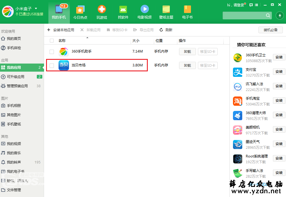The height and width of the screenshot is (197, 286).
Task: Install 手写输入法 with 安装 button
Action: 279,173
